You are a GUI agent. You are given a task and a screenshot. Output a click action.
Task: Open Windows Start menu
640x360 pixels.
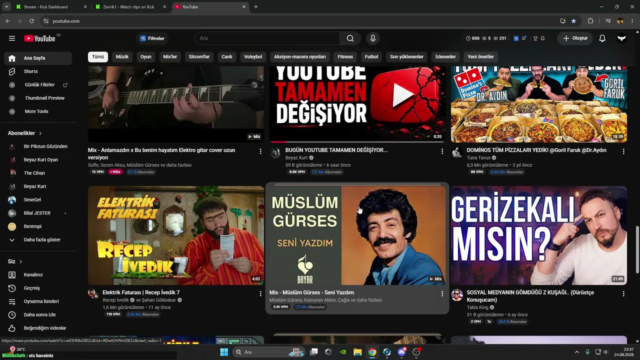coord(224,352)
